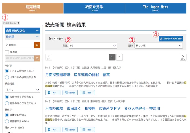Viewport: 190px width, 133px height.
Task: Open article 月面探査機着陸 産学連携の挑戦 結実
Action: pos(78,75)
